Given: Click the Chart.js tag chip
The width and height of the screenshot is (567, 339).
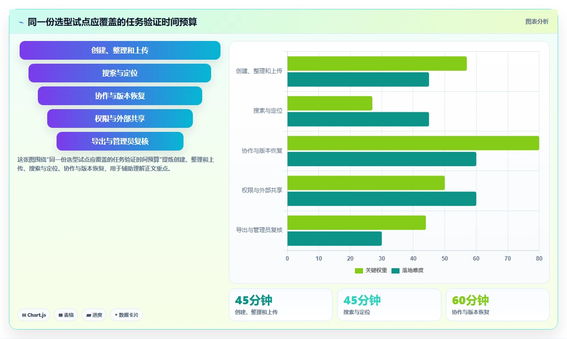Looking at the screenshot, I should [34, 315].
